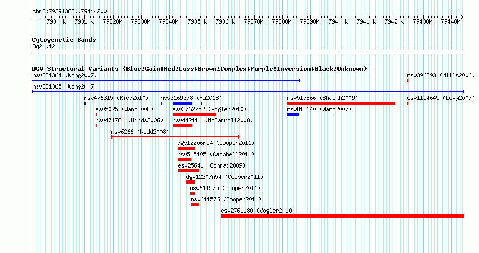479x253 pixels.
Task: Click the red nsv517866 loss bar
Action: tap(341, 103)
